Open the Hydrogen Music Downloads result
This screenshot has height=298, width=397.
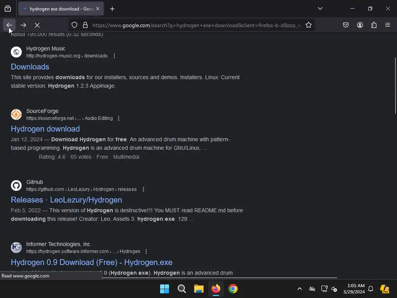[30, 67]
